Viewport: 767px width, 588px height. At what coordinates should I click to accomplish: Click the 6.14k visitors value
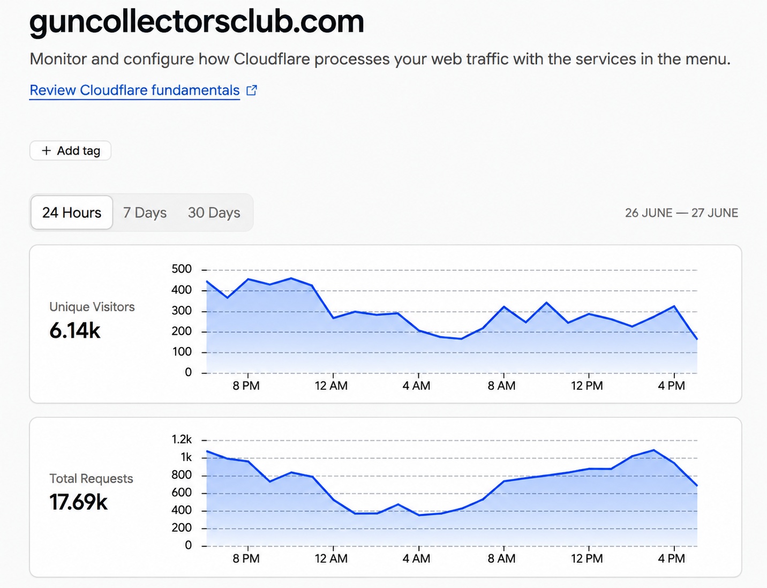(x=75, y=330)
